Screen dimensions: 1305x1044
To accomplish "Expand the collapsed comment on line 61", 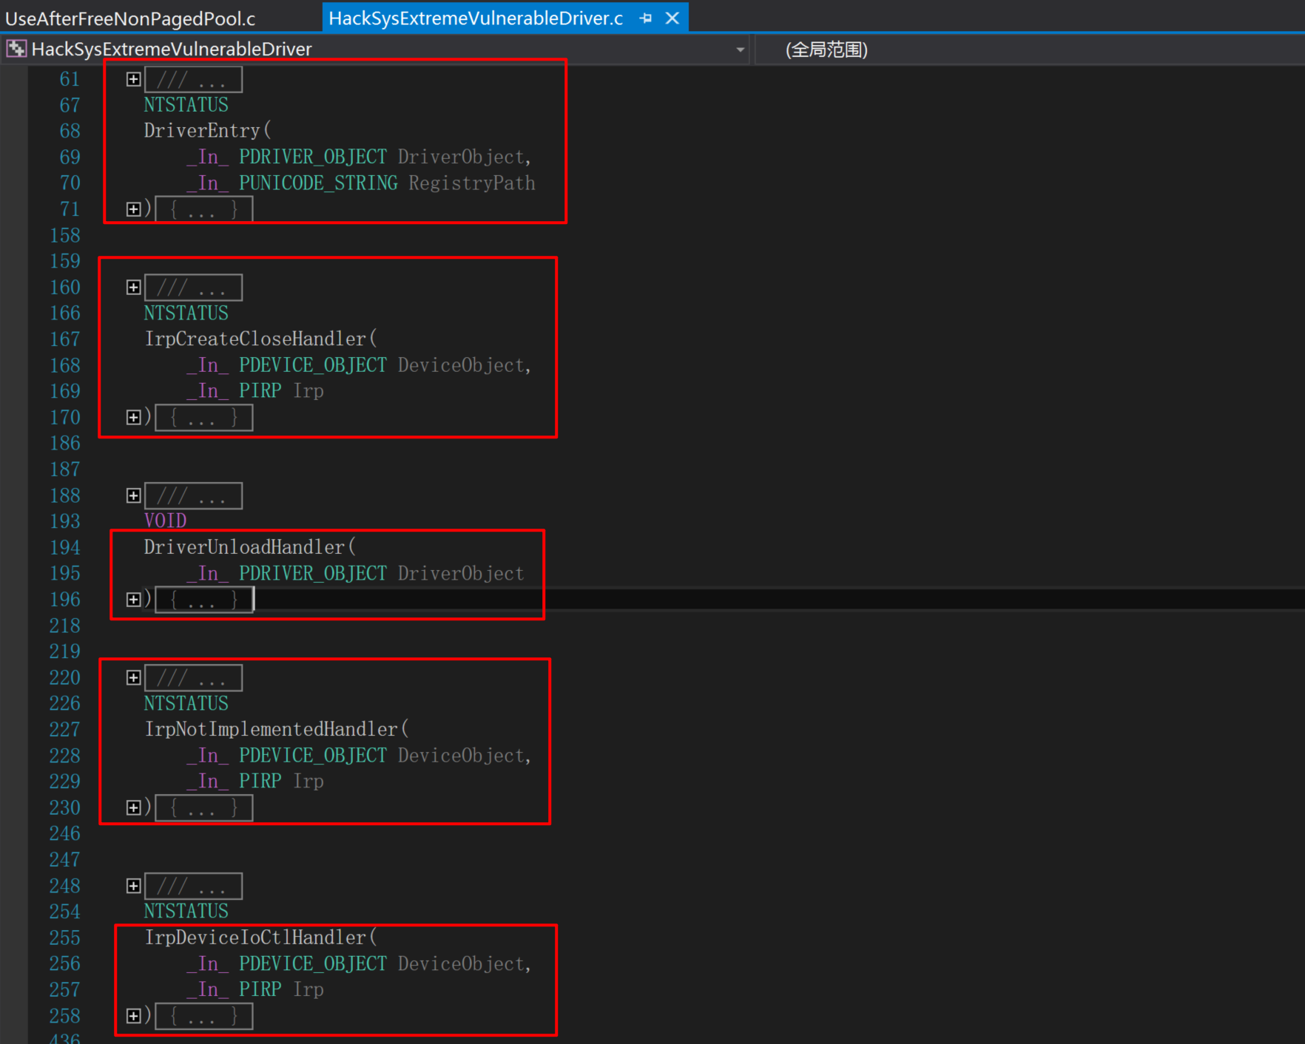I will click(x=133, y=79).
